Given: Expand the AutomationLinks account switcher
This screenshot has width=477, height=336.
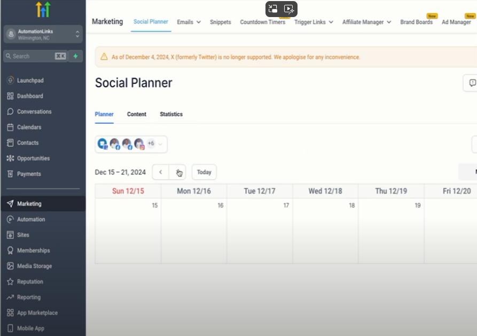Looking at the screenshot, I should [43, 34].
